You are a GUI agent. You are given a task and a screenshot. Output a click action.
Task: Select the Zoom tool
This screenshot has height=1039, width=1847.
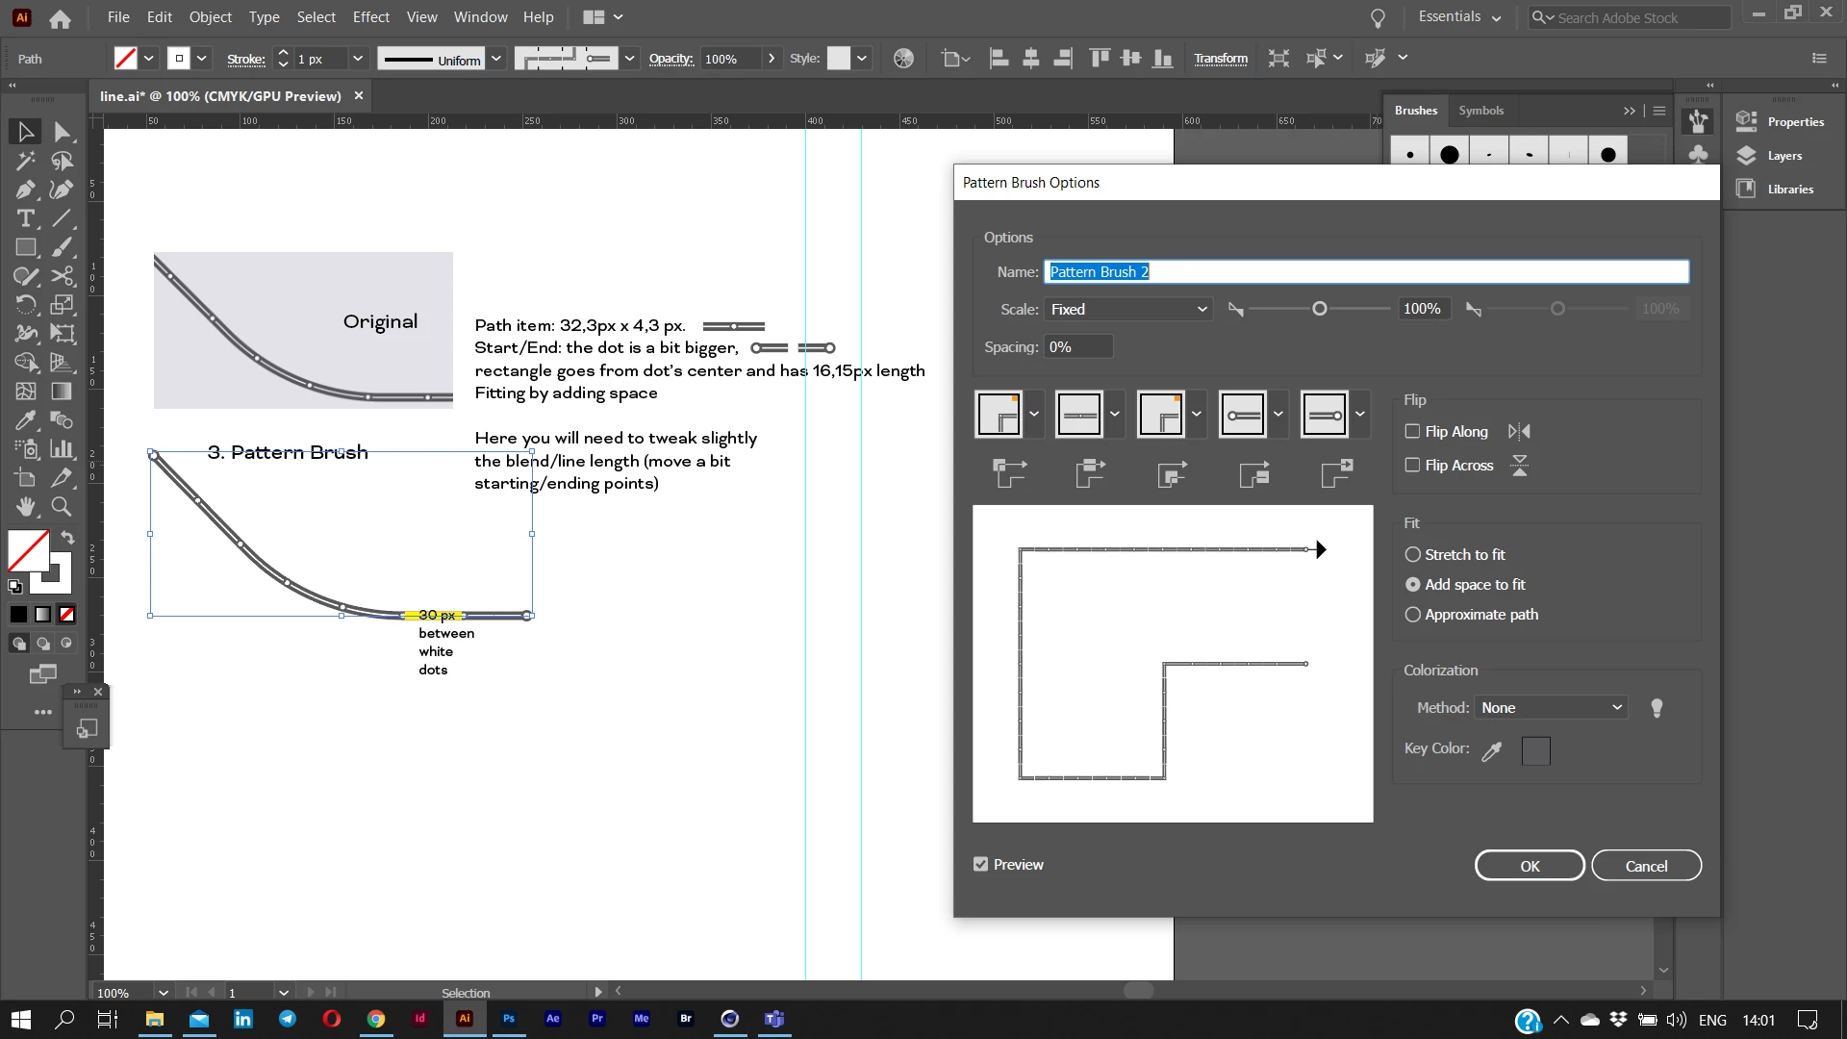pyautogui.click(x=62, y=507)
